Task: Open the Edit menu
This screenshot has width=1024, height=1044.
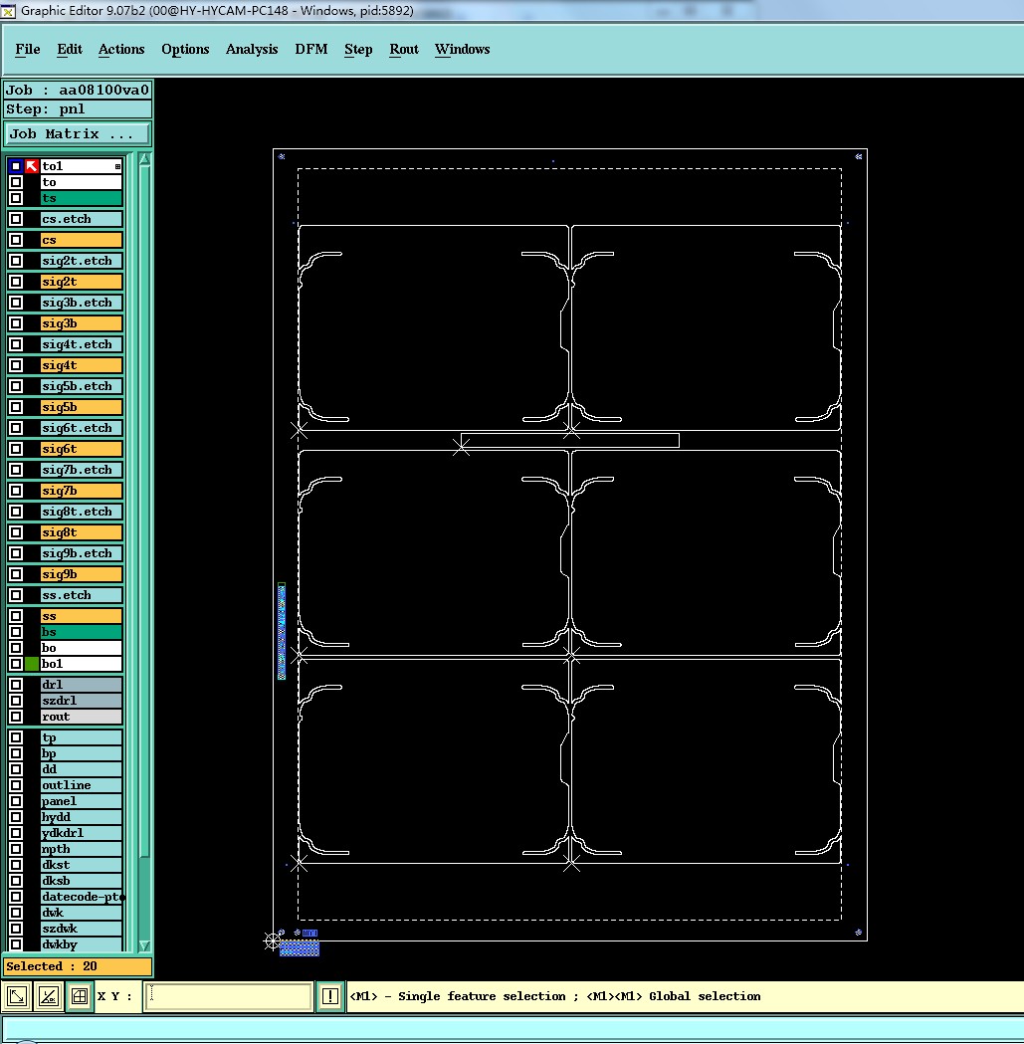Action: point(70,50)
